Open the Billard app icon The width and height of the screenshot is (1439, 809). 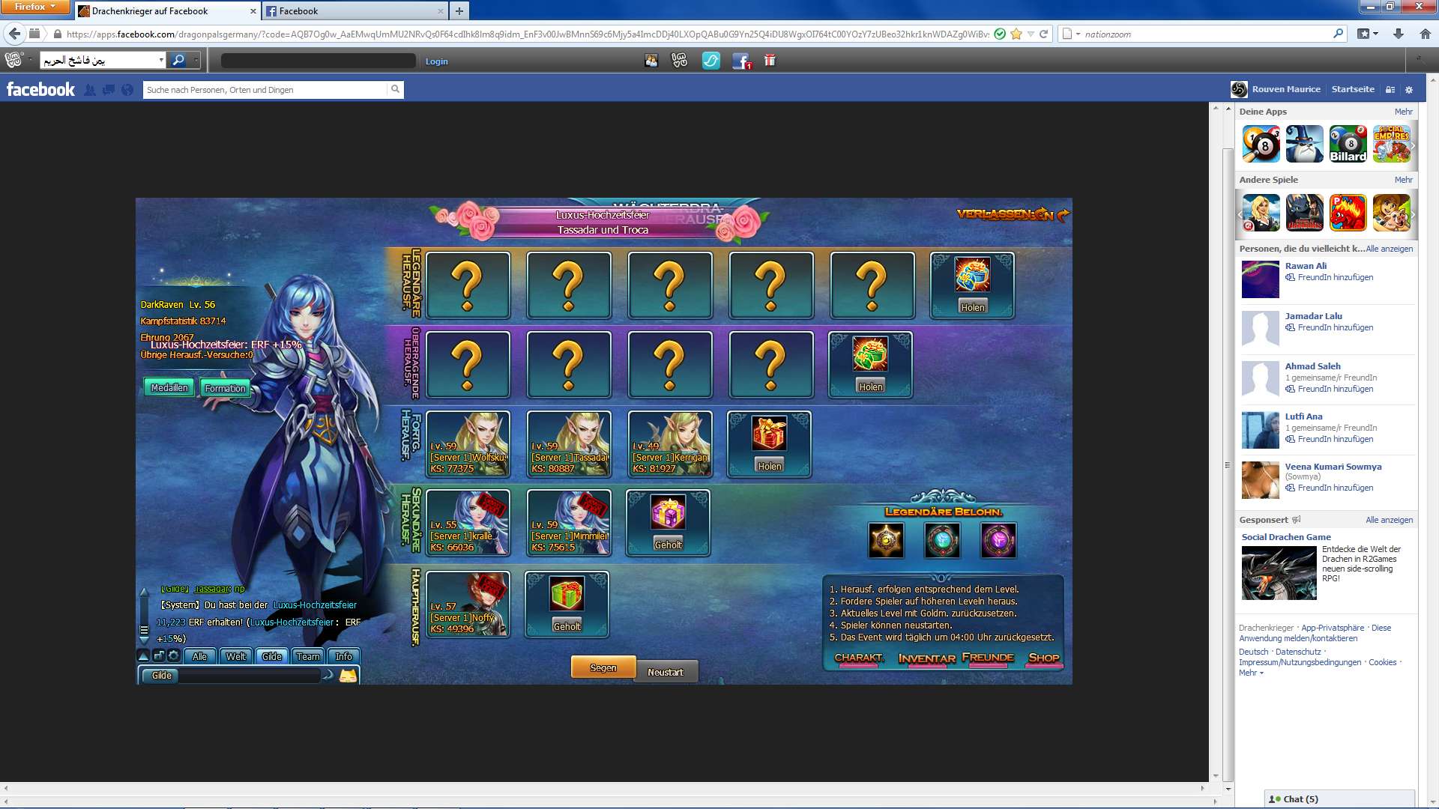click(1348, 144)
